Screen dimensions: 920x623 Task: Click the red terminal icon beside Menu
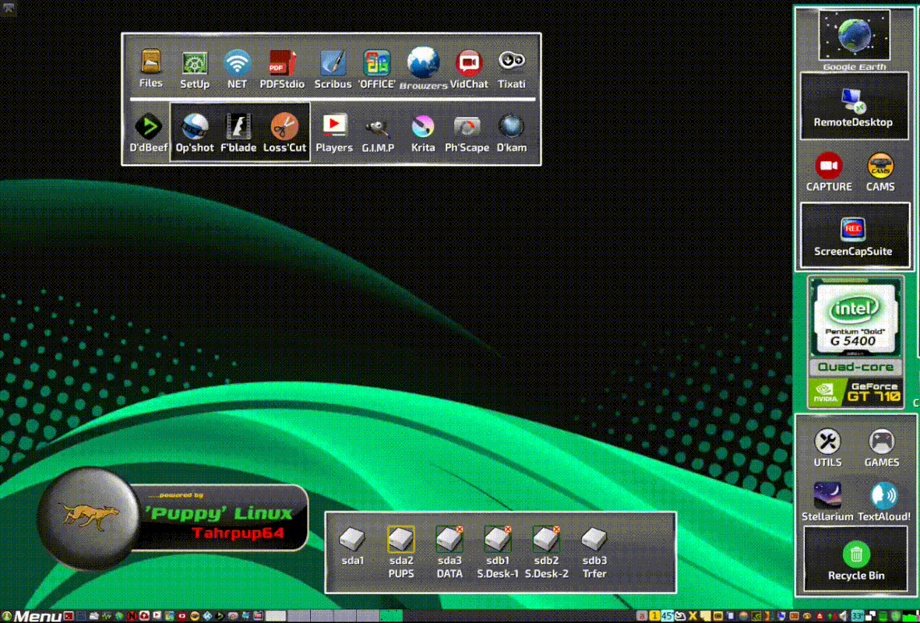point(69,616)
